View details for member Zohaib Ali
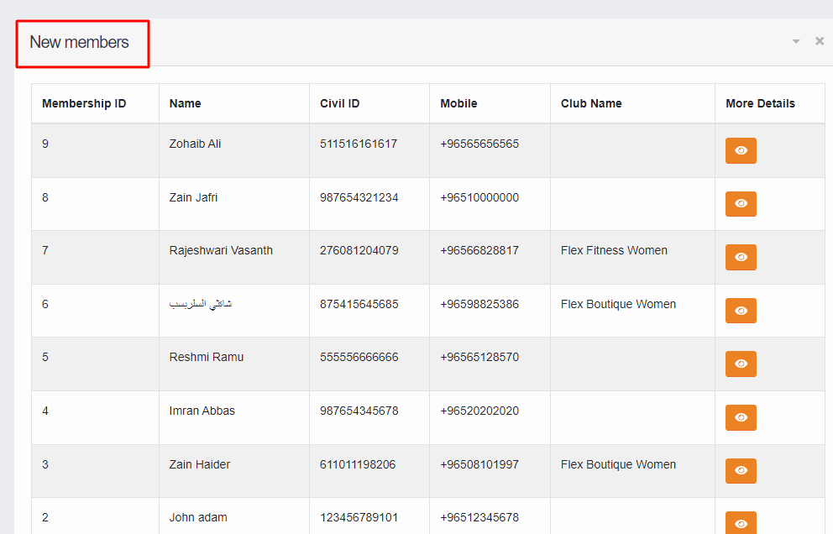 coord(741,150)
